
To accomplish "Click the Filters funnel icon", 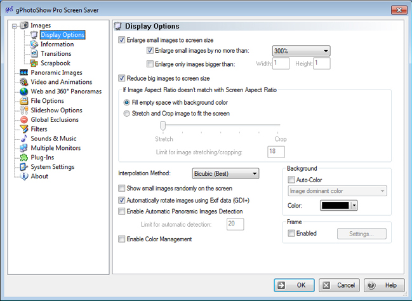I will [x=24, y=129].
